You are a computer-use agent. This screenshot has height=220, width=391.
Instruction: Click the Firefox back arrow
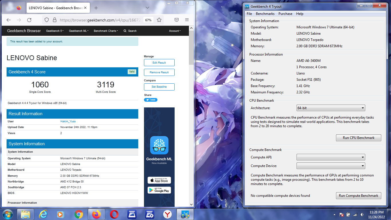pos(9,20)
